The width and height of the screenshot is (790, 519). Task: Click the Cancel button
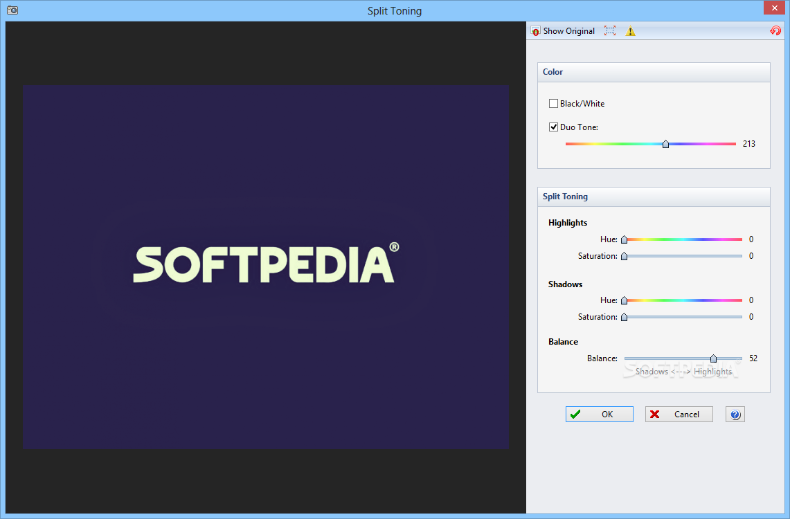click(679, 415)
